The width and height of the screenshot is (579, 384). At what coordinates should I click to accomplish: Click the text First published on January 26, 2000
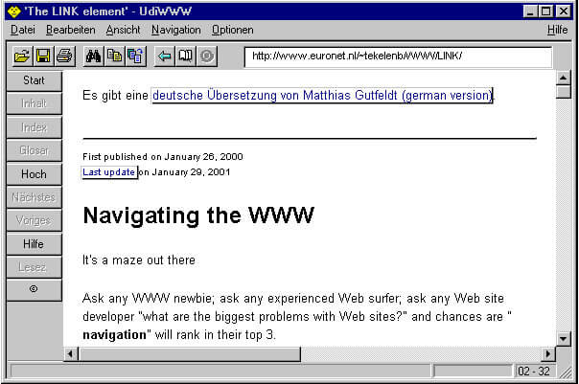click(x=162, y=157)
